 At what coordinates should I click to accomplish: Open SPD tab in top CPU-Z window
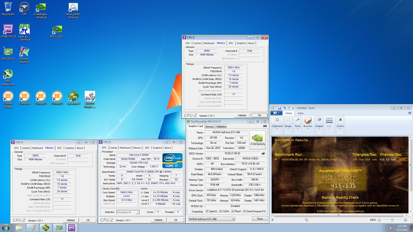[231, 43]
